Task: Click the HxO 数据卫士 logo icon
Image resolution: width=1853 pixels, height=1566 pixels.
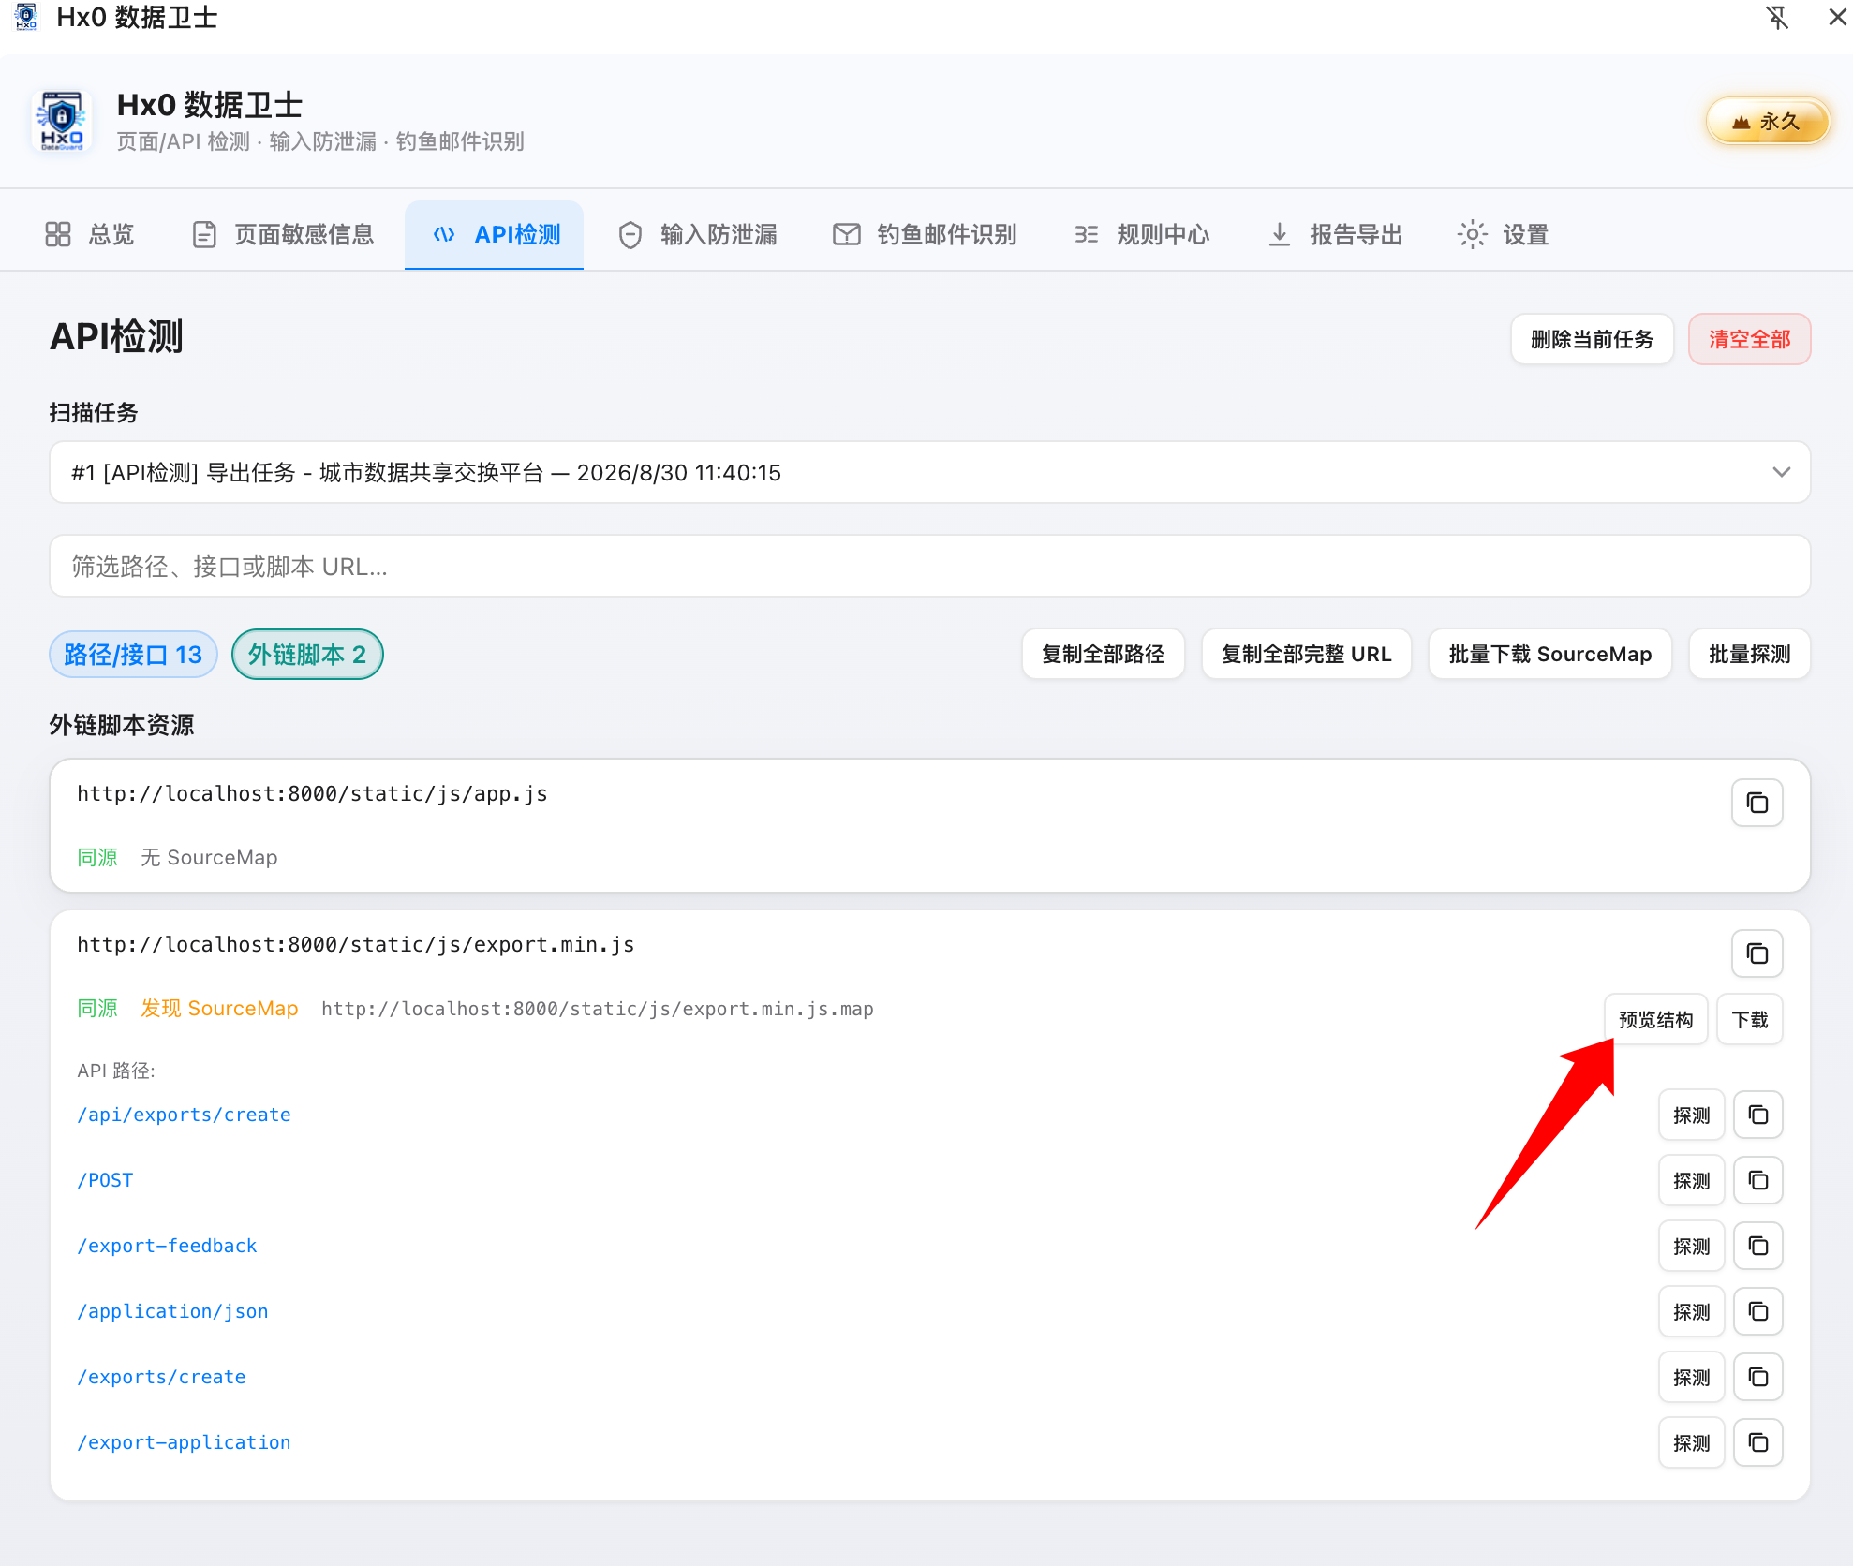Action: [x=62, y=121]
